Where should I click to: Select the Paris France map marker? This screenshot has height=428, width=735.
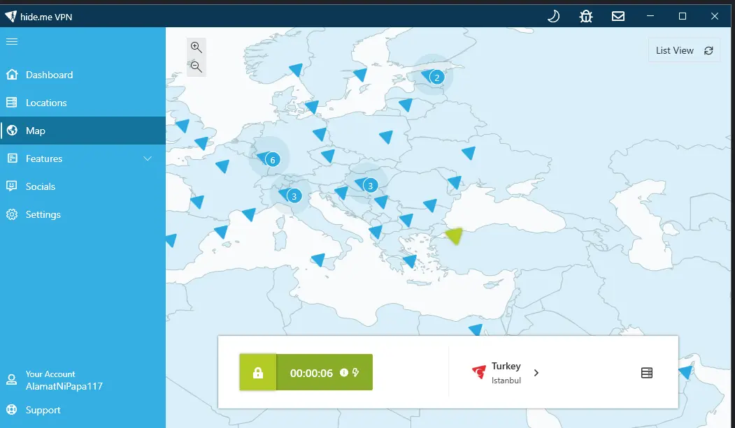222,165
